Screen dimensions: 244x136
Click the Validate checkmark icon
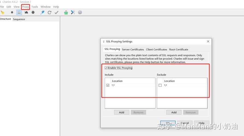click(57, 13)
